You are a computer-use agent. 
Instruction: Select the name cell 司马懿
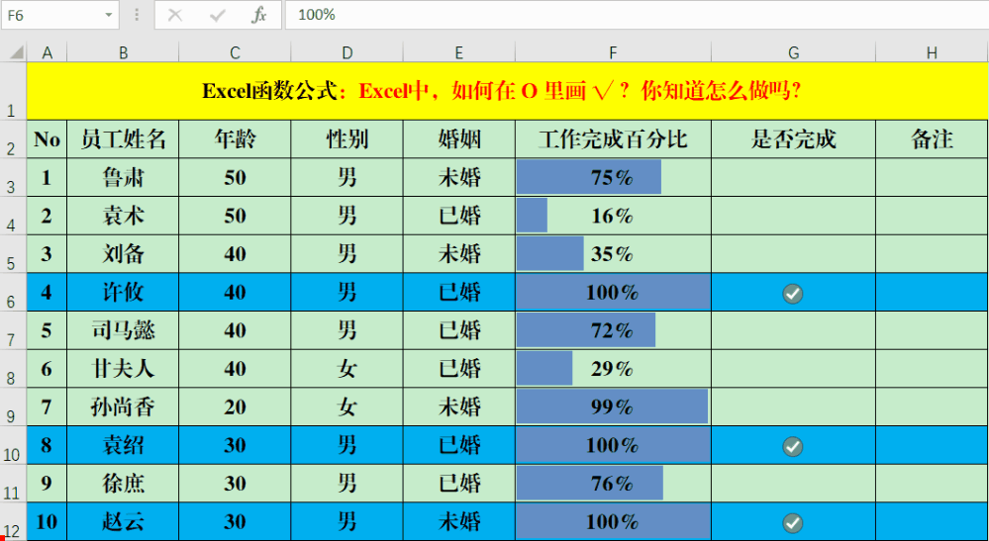(123, 330)
